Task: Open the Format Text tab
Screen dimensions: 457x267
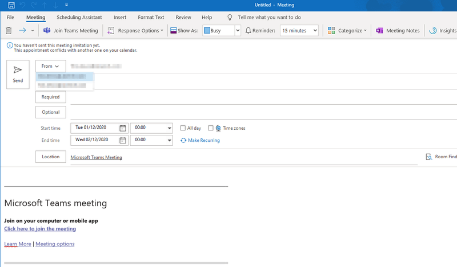Action: [151, 17]
